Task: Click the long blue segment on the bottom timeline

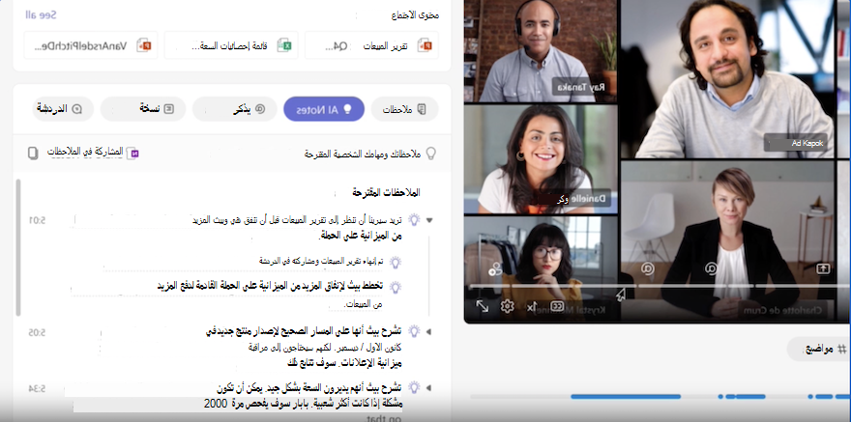Action: pos(626,397)
